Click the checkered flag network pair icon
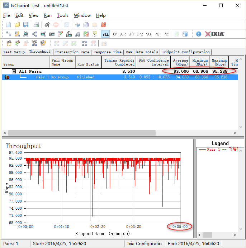Screen dimensions: 246x248 click(34, 43)
